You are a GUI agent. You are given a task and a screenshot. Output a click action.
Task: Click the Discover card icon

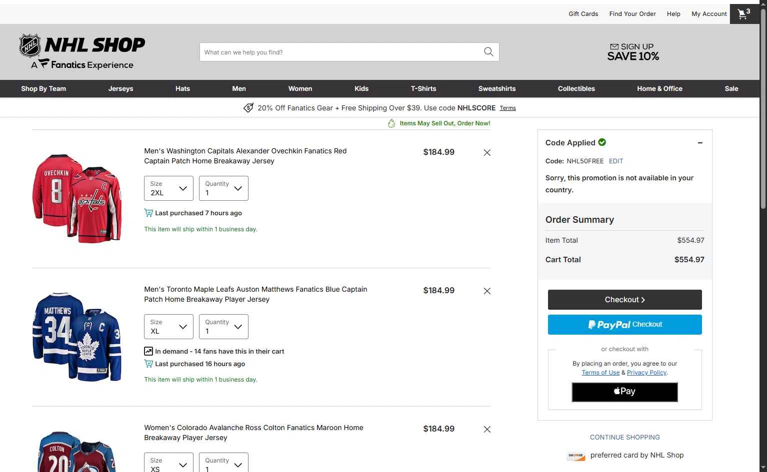point(576,456)
